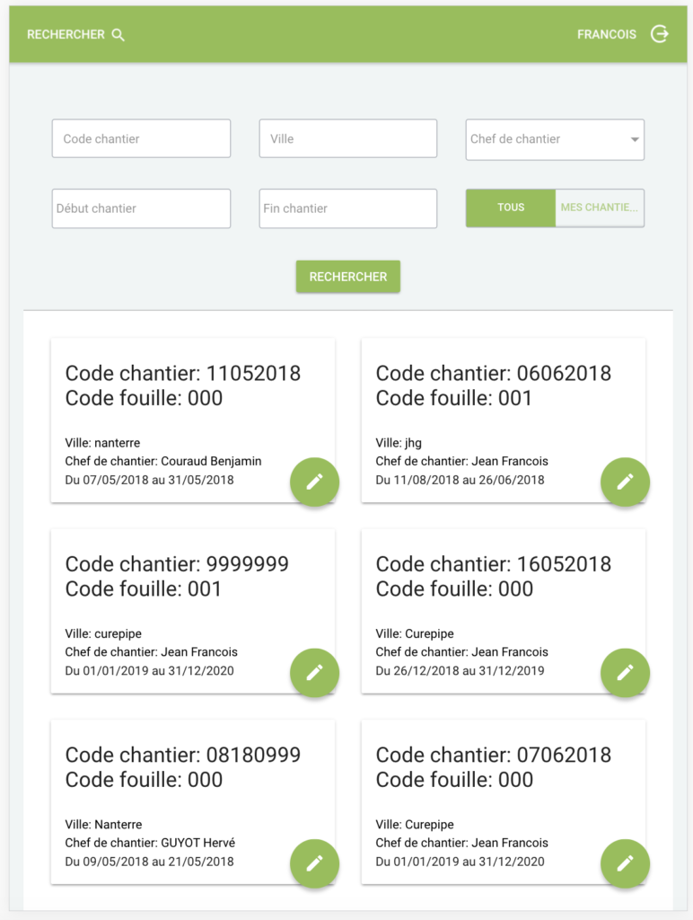This screenshot has height=920, width=693.
Task: Click the logout icon next to FRANCOIS
Action: [660, 34]
